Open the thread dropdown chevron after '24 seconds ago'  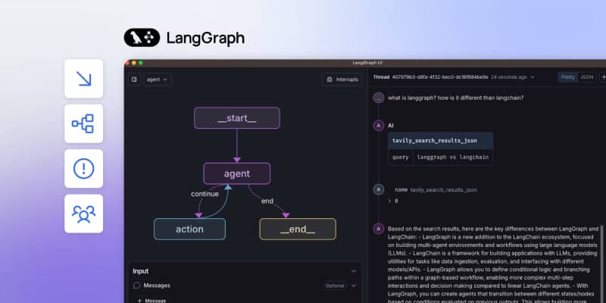(x=533, y=77)
